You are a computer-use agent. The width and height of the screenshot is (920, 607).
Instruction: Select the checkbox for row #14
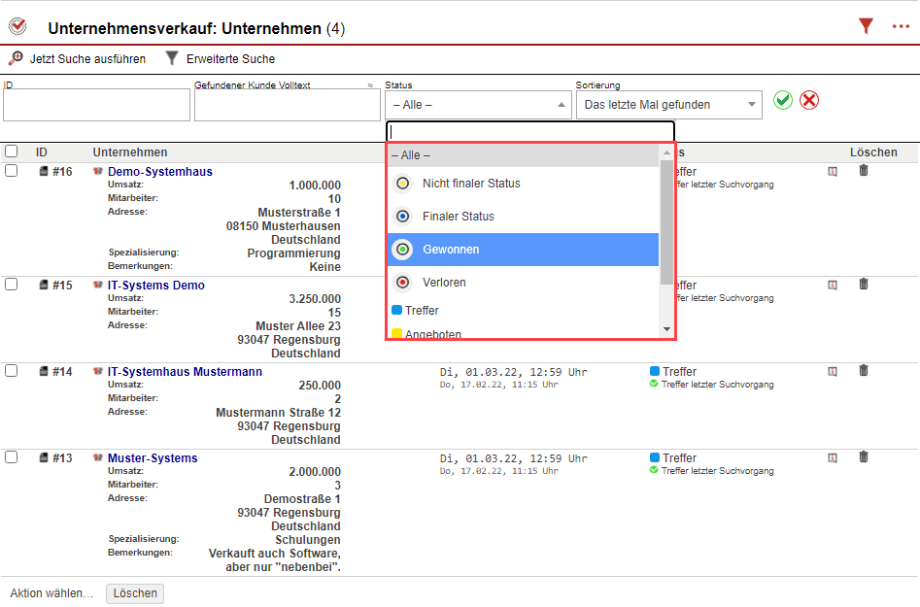[x=12, y=371]
